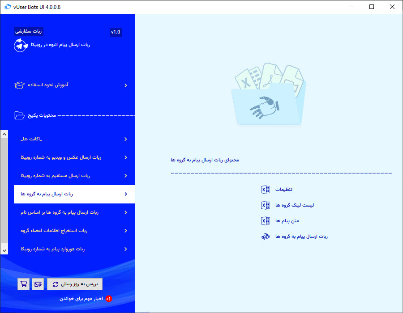Expand the آموزش نحوه استفاده chevron
Viewport: 403px width, 313px height.
126,85
